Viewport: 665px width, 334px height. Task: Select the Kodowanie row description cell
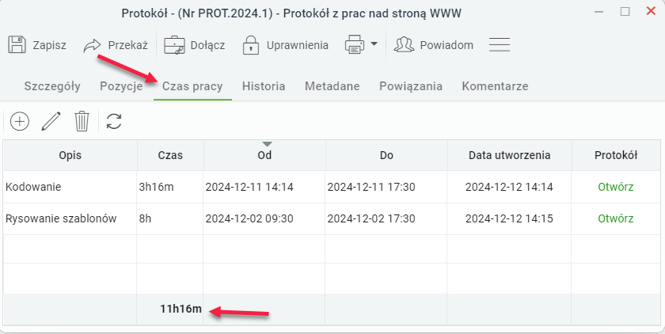70,187
